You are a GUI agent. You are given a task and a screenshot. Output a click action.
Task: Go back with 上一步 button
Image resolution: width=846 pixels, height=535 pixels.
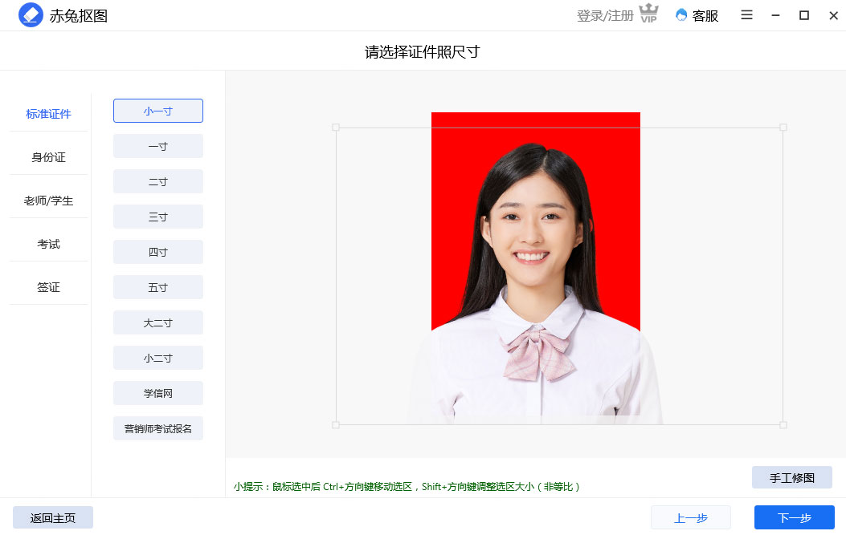[x=691, y=518]
